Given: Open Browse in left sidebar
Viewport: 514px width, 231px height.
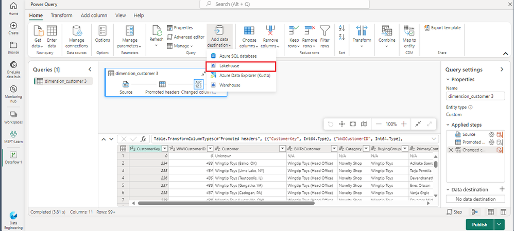Looking at the screenshot, I should click(x=13, y=48).
